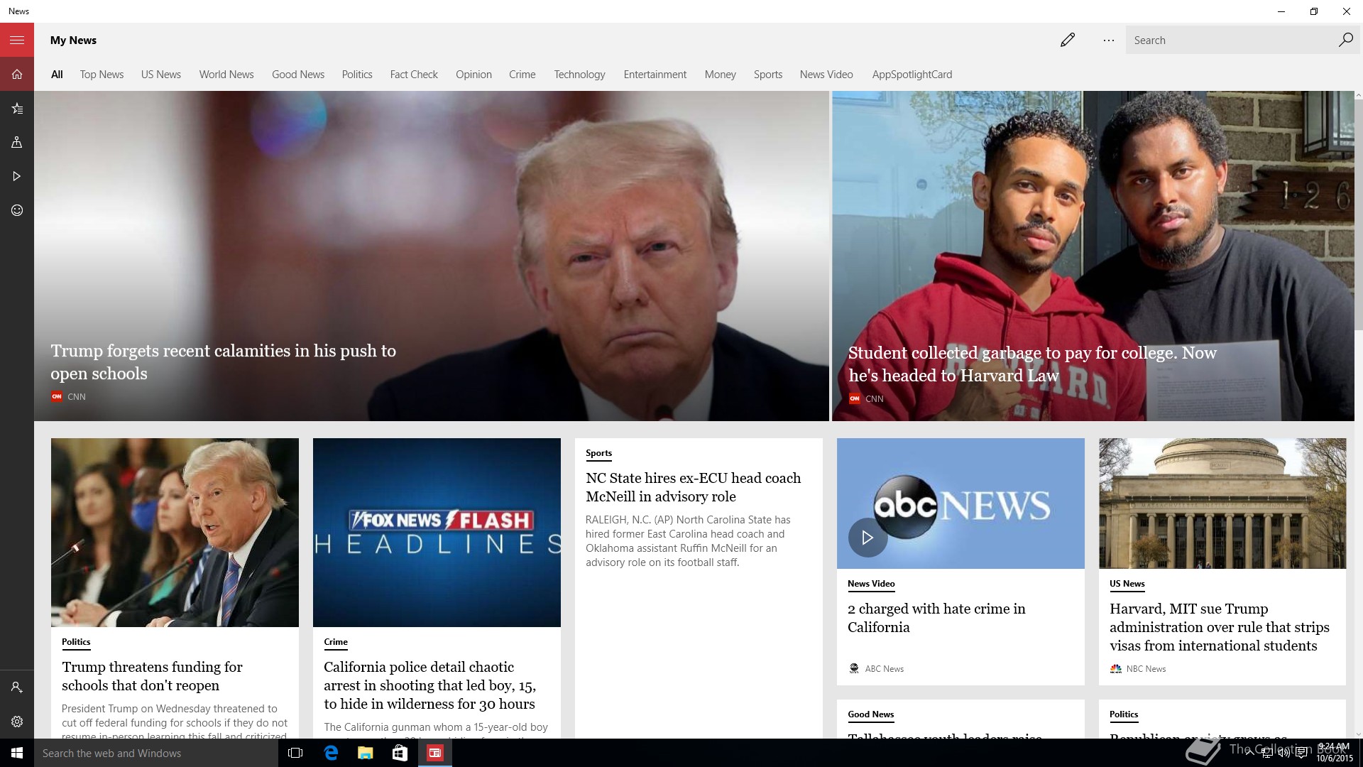Open 2 charged with hate crime story

pyautogui.click(x=936, y=618)
